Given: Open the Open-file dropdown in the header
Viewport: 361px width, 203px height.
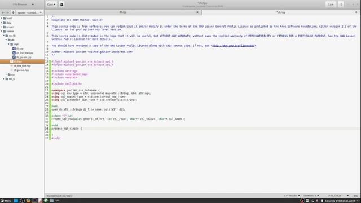Looking at the screenshot, I should point(51,5).
